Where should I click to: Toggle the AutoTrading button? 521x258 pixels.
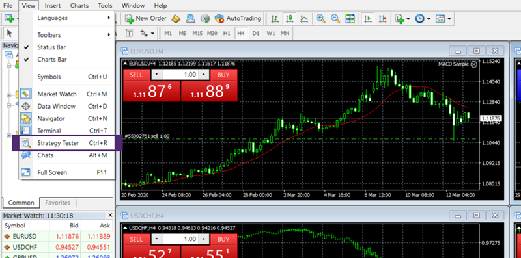tap(238, 19)
